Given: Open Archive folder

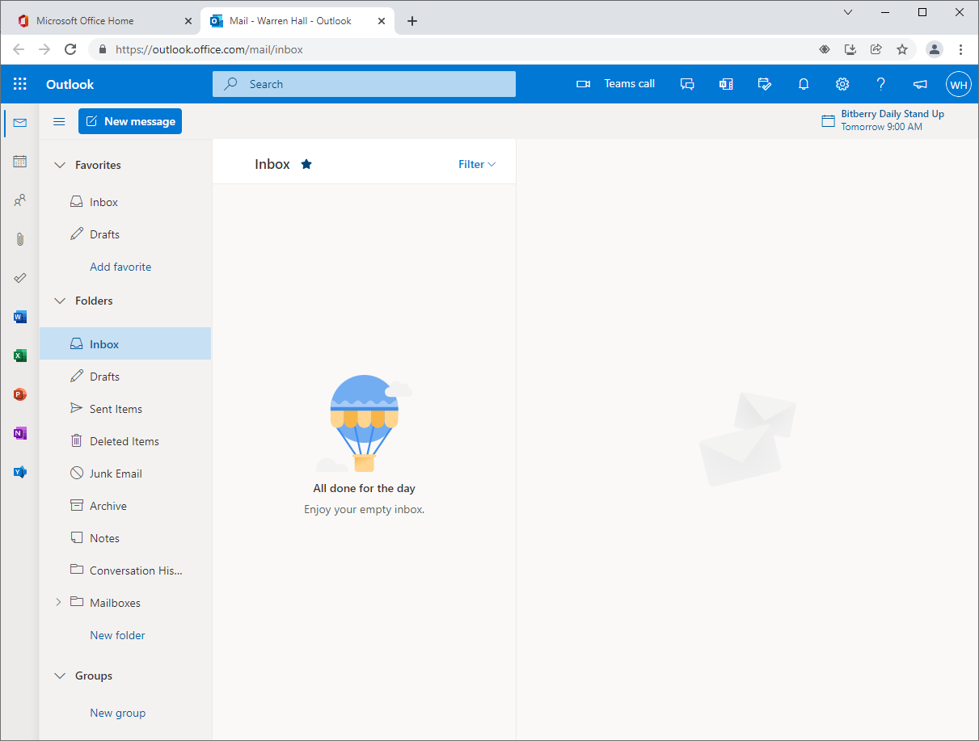Looking at the screenshot, I should [125, 506].
